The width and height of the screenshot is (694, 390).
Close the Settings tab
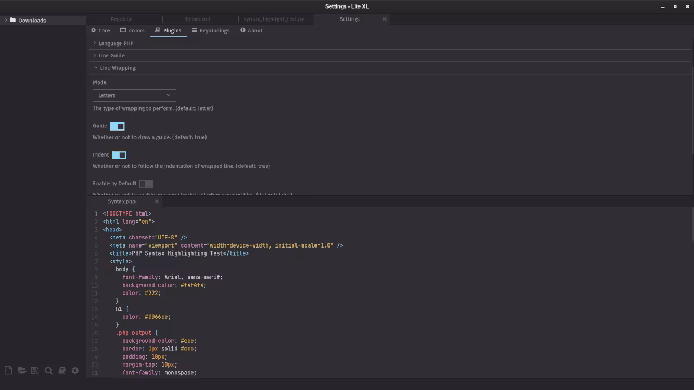tap(384, 19)
